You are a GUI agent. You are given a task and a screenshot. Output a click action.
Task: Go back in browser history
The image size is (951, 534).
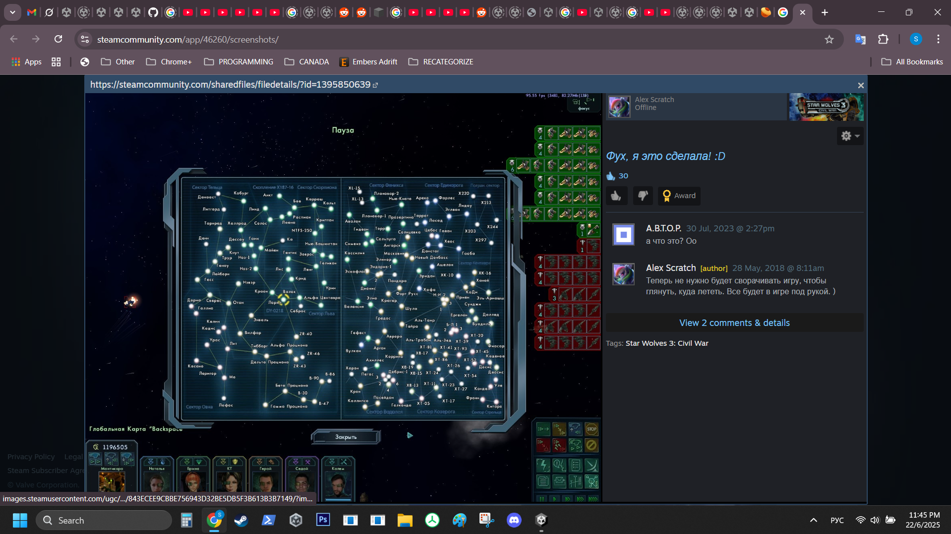(x=14, y=39)
